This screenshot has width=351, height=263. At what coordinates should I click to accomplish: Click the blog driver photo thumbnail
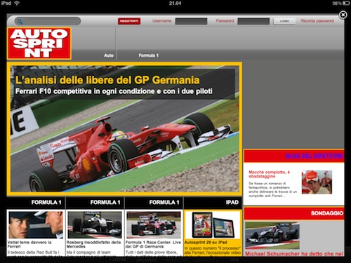[317, 182]
